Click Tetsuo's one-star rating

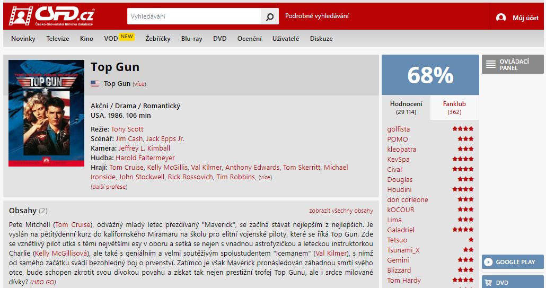[x=471, y=240]
